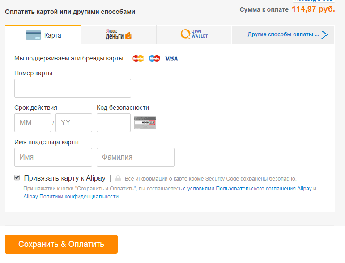345x263 pixels.
Task: Click the Сохранить & Оплатить button
Action: point(61,244)
